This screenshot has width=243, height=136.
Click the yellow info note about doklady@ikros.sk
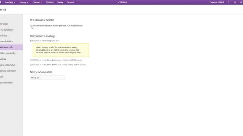(61, 50)
